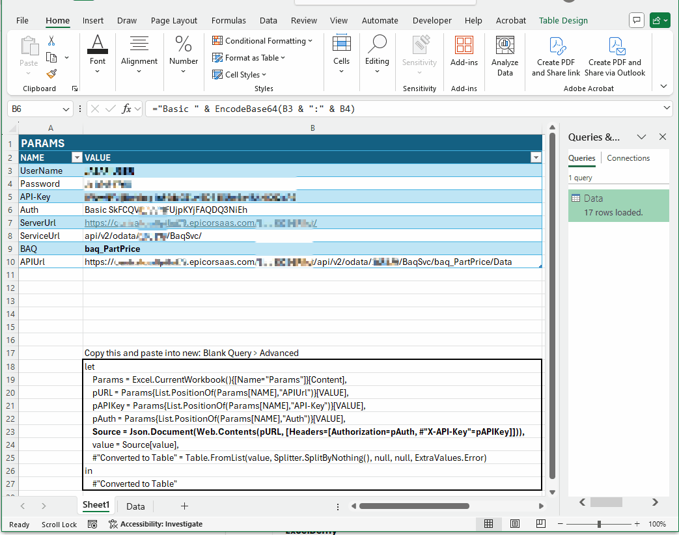Switch to Page Break Preview view
This screenshot has width=679, height=535.
(x=541, y=523)
